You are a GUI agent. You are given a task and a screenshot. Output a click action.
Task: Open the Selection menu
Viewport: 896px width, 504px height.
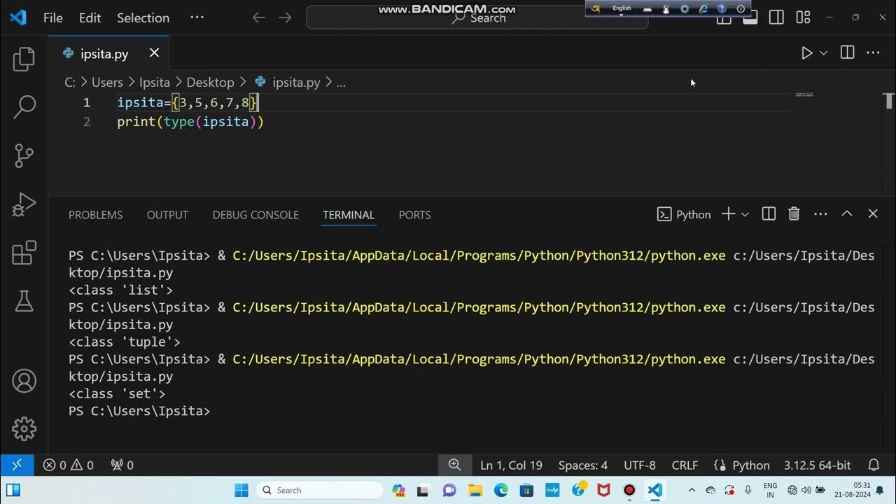click(x=143, y=17)
